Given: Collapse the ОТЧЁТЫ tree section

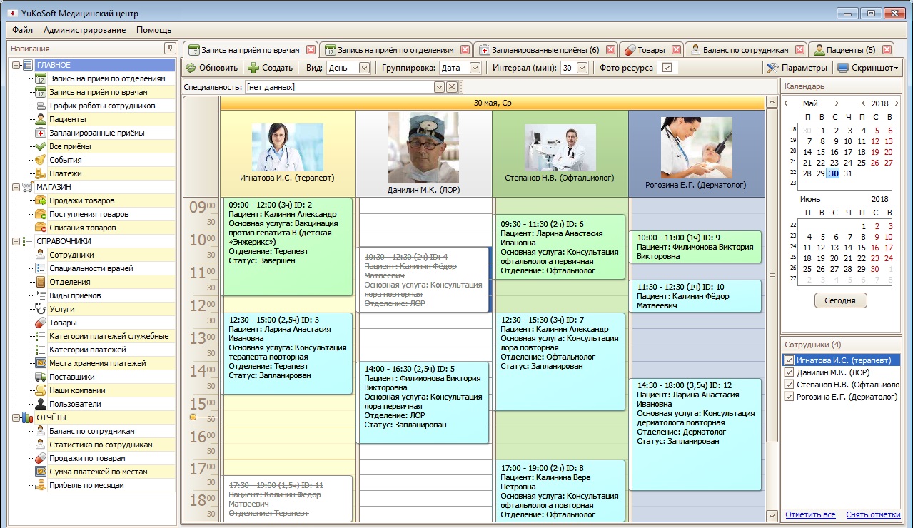Looking at the screenshot, I should (x=16, y=417).
